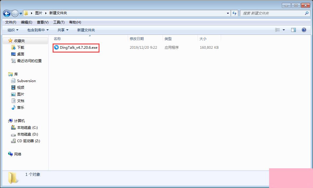313x188 pixels.
Task: Click the document icon beside 文档
Action: 13,101
